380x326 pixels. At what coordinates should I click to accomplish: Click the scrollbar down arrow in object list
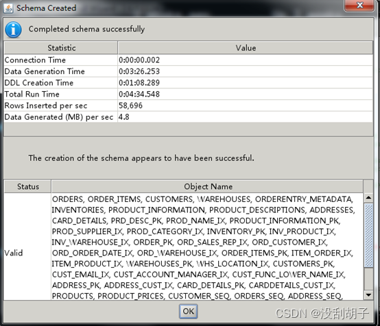pyautogui.click(x=368, y=294)
